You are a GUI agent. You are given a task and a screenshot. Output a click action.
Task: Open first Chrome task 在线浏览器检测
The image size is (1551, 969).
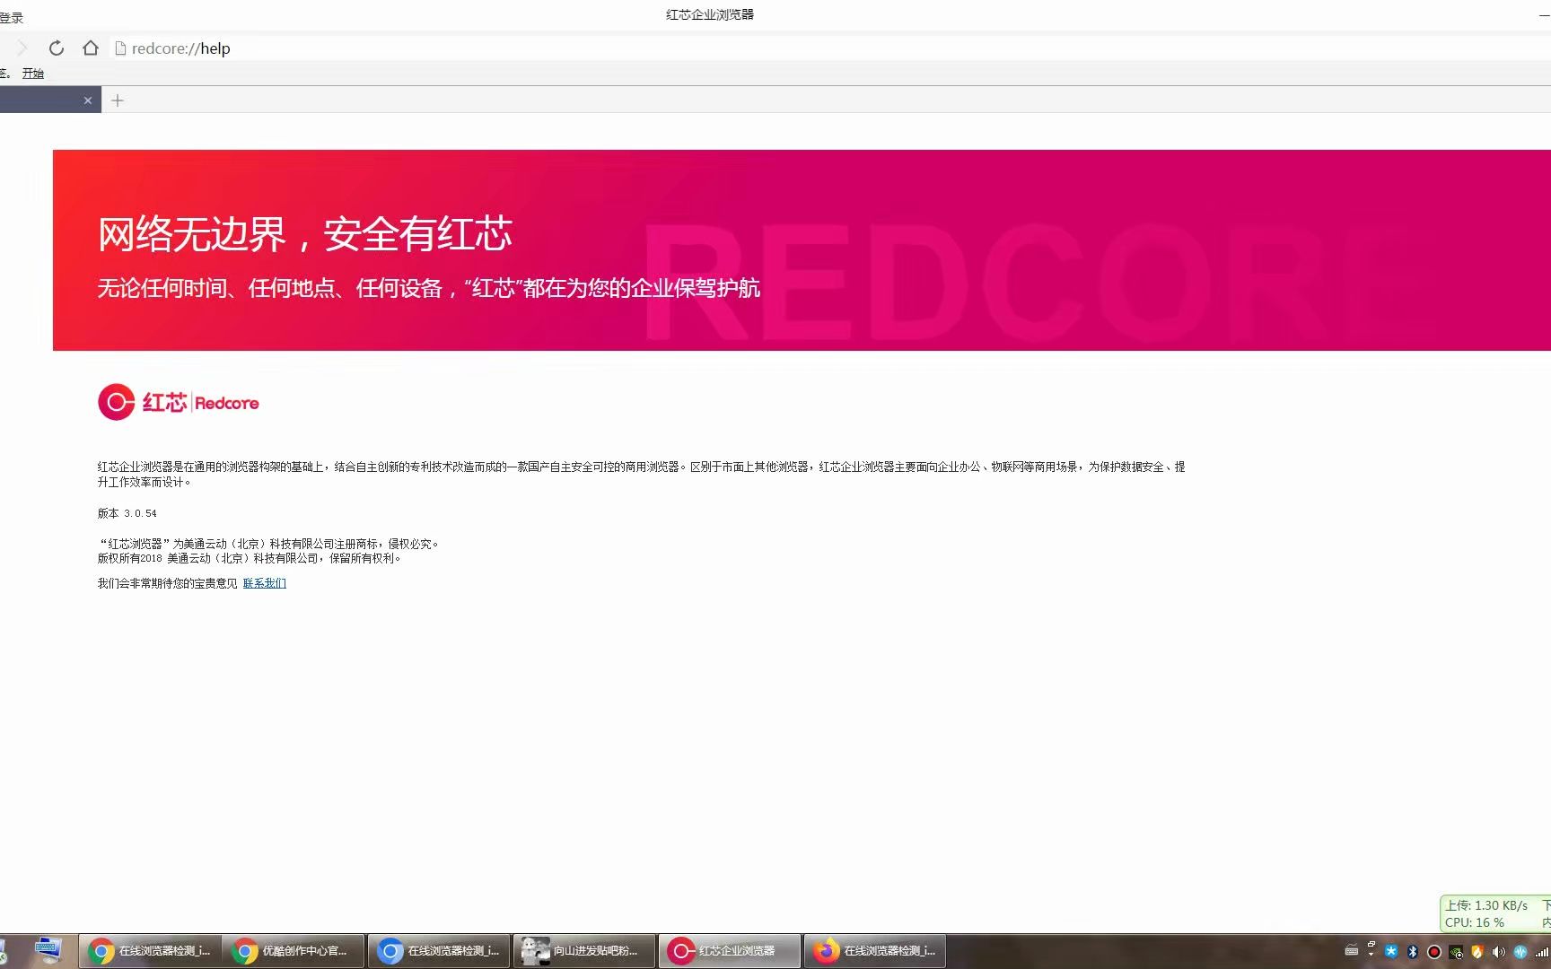[x=150, y=951]
